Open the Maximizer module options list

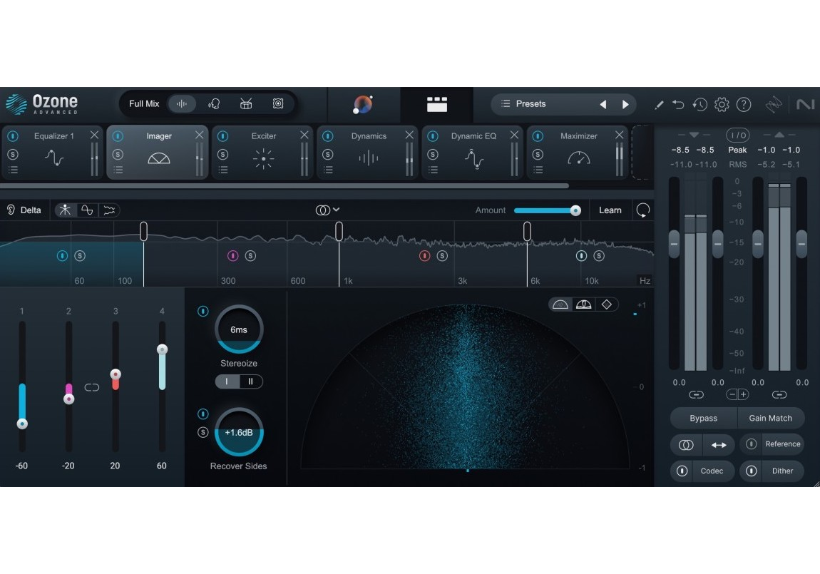pyautogui.click(x=538, y=170)
